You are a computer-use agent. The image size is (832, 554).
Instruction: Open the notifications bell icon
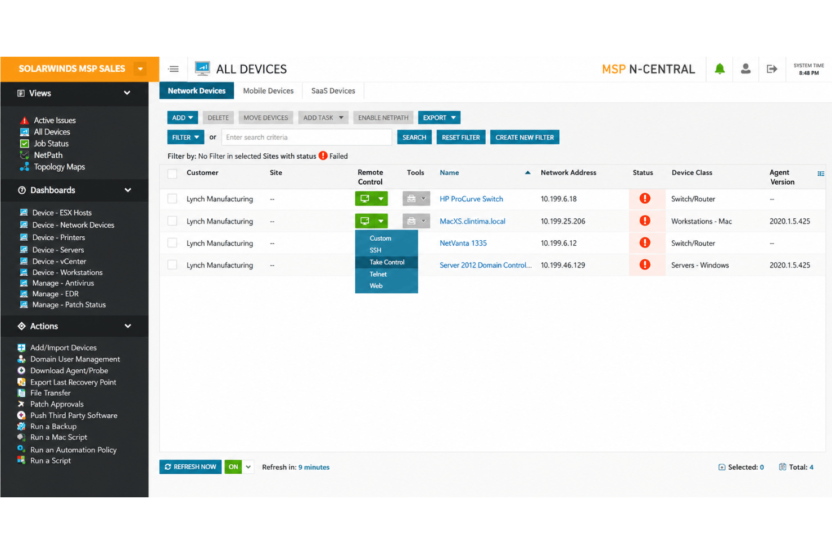(x=720, y=68)
